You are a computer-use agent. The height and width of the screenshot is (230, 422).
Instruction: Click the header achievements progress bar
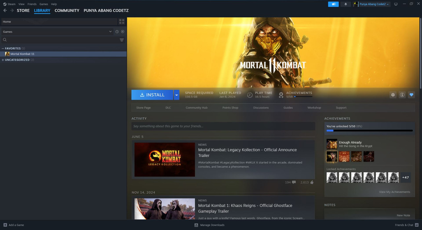click(303, 97)
